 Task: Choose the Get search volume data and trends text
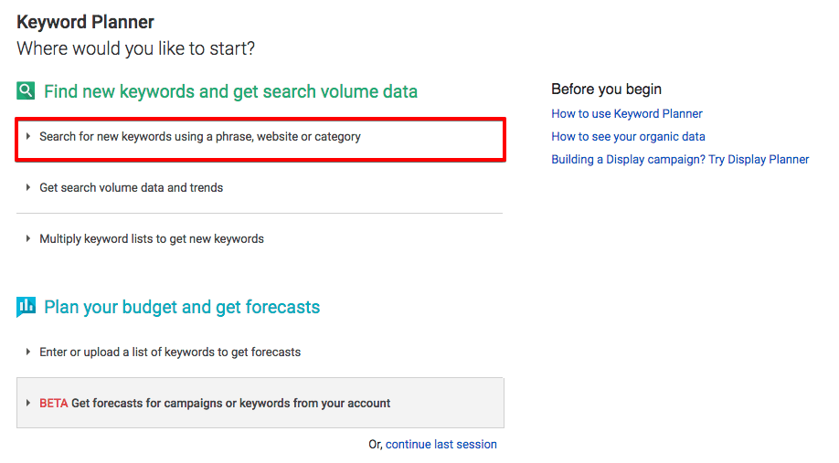pyautogui.click(x=132, y=188)
